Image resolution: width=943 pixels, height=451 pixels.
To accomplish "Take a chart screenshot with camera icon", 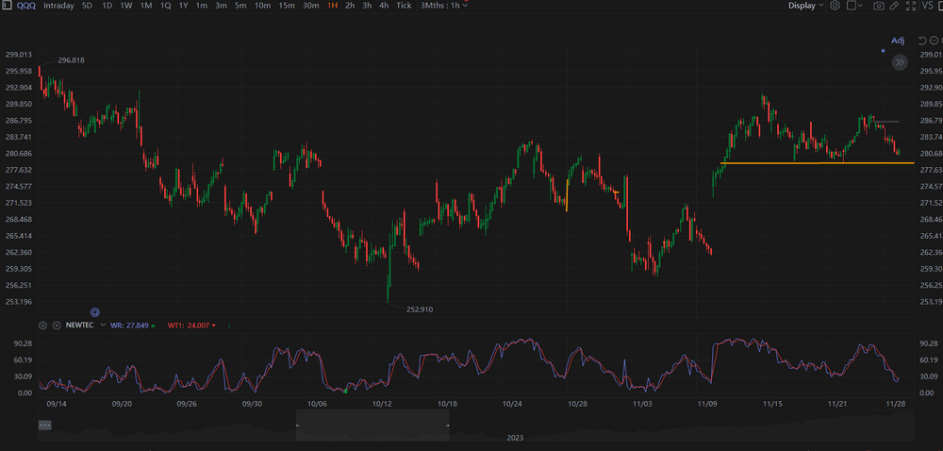I will click(x=879, y=6).
